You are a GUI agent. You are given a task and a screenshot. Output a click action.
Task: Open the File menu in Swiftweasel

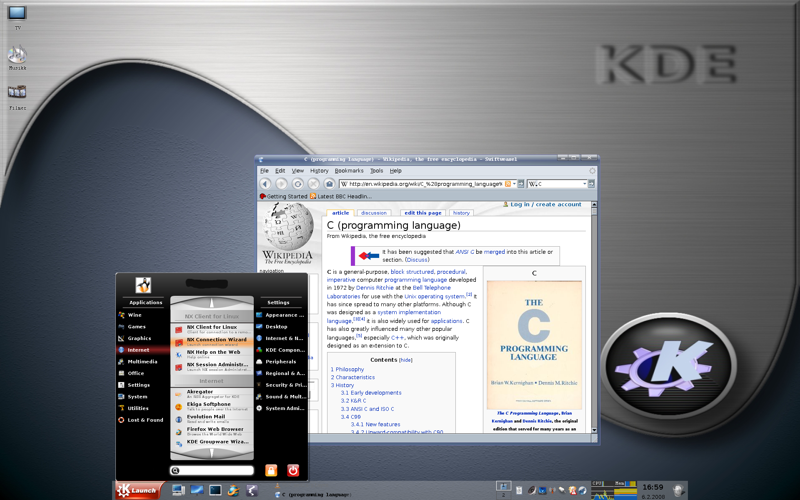tap(264, 170)
